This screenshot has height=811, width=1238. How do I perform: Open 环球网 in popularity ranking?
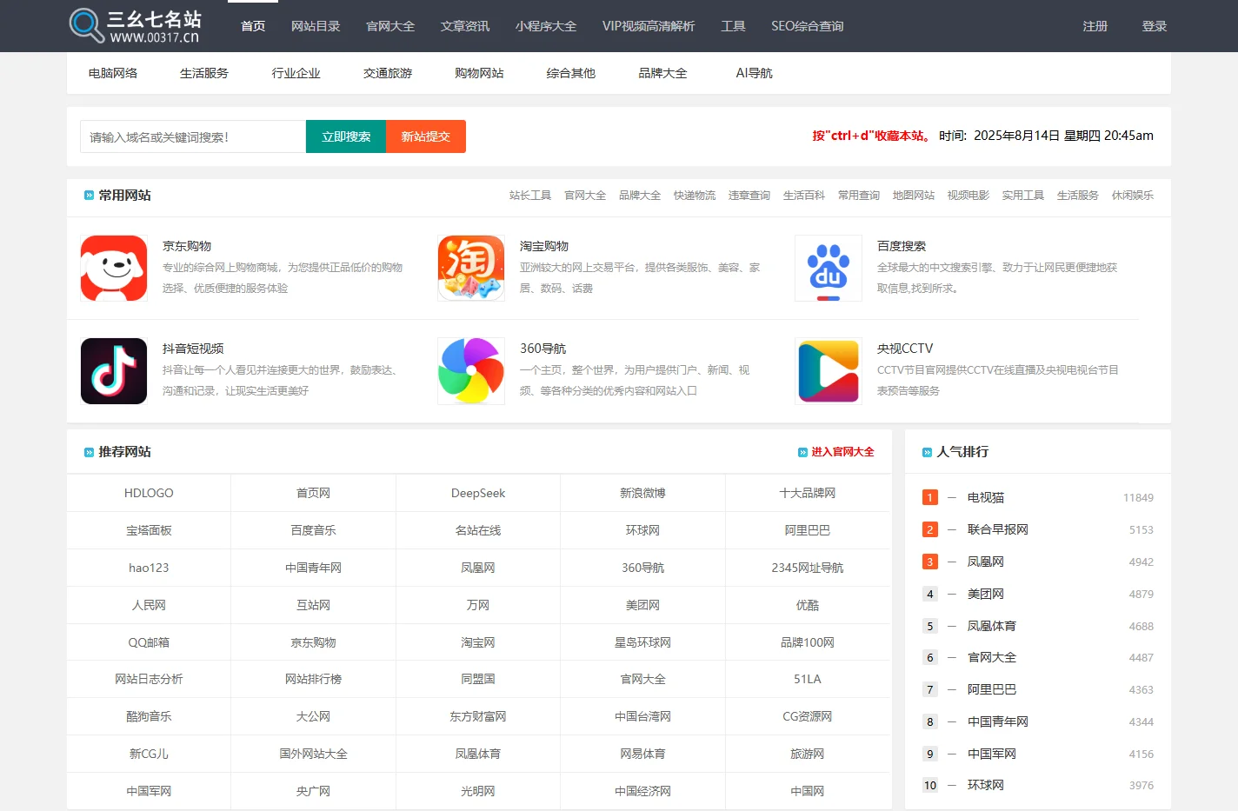986,785
